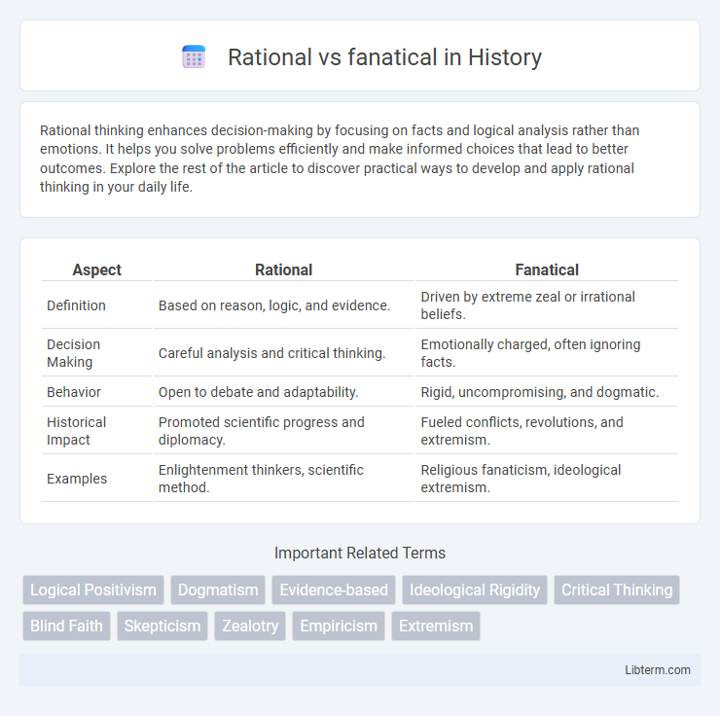Click the calendar grid icon beside the title

point(194,57)
